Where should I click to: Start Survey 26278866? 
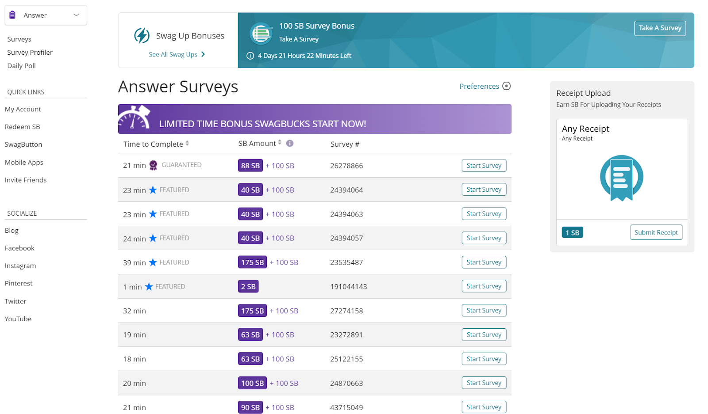(484, 166)
